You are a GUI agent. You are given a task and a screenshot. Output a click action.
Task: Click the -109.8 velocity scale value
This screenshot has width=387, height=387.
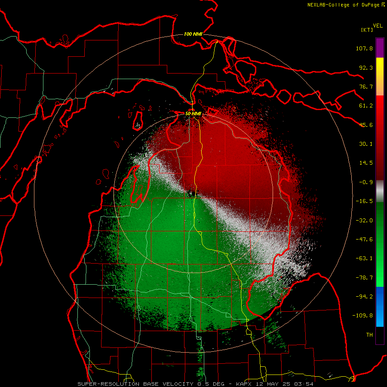[x=362, y=316]
